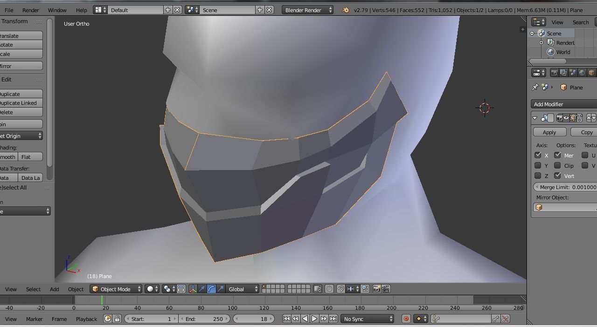Enable the U texture mirror checkbox
Viewport: 597px width, 327px height.
585,155
